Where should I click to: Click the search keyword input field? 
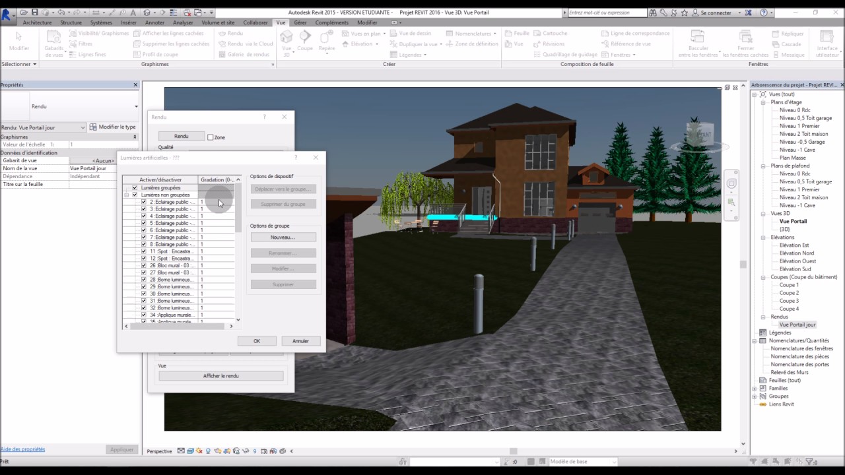click(x=607, y=13)
